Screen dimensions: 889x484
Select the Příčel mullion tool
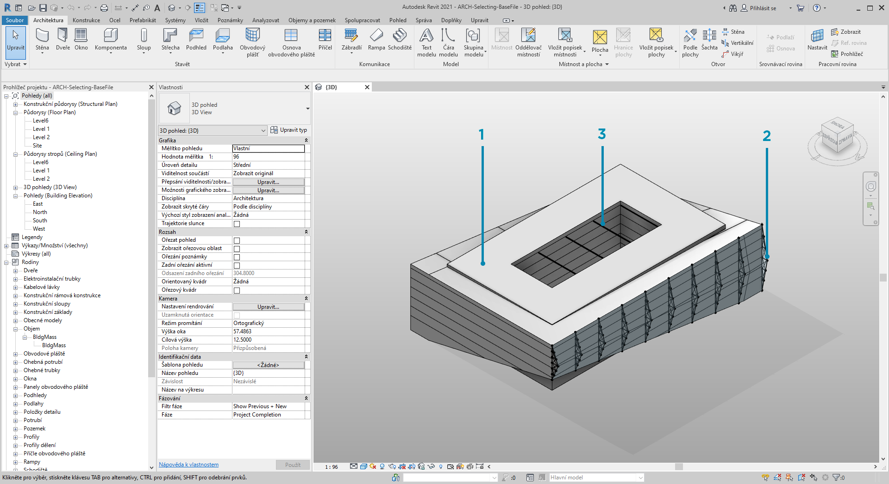(325, 40)
